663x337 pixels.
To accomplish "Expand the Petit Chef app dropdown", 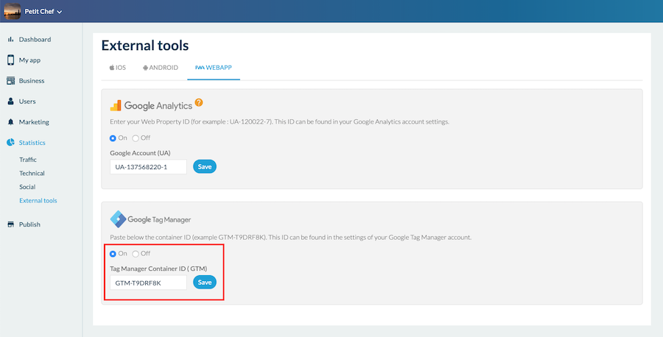I will (59, 12).
